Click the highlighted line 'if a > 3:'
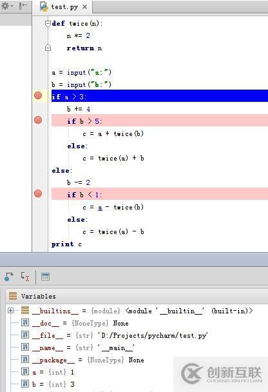 160,96
